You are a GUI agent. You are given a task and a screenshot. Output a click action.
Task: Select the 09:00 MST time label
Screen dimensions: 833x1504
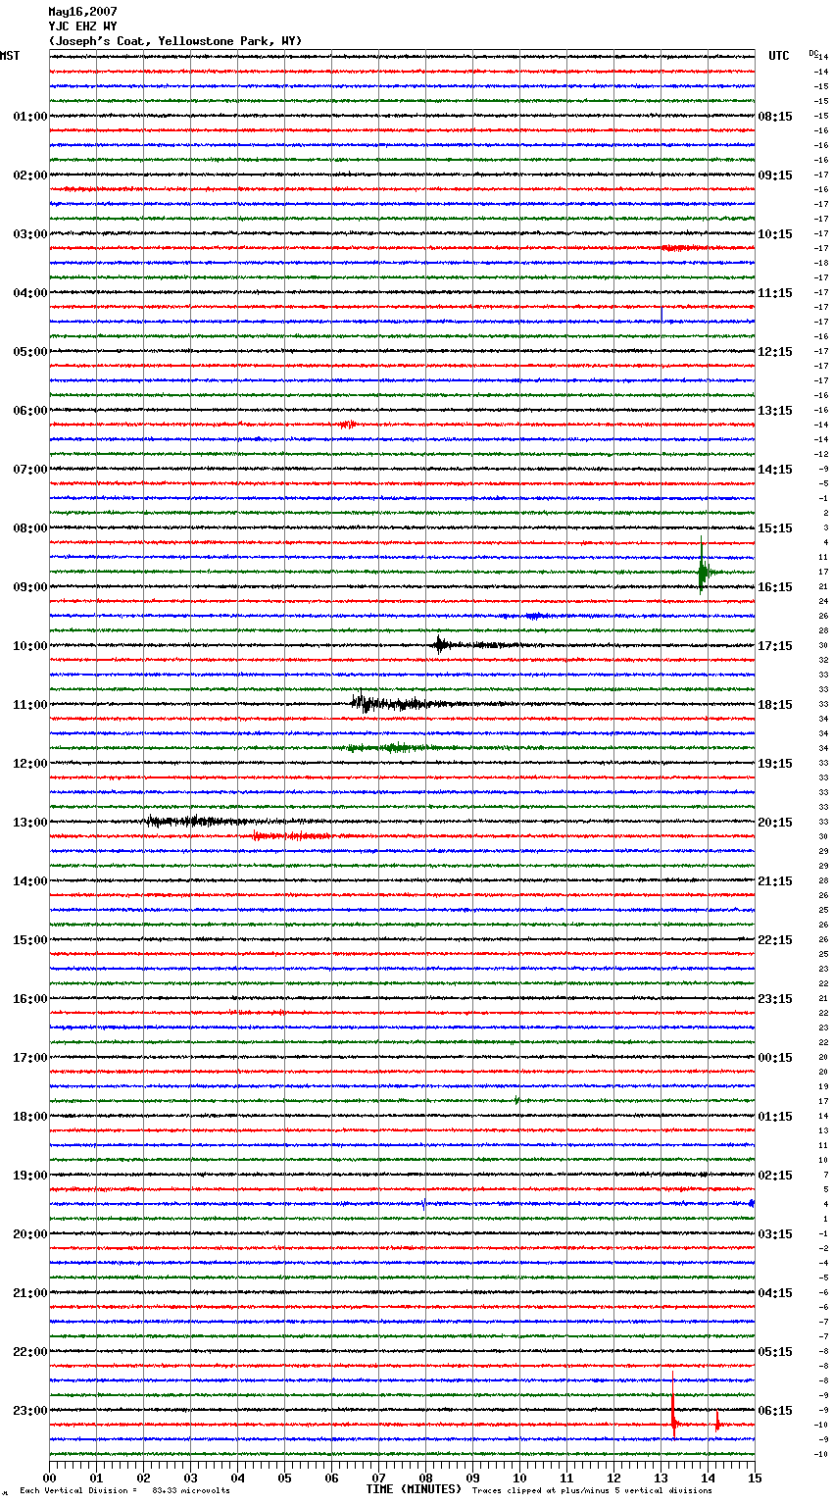coord(29,587)
